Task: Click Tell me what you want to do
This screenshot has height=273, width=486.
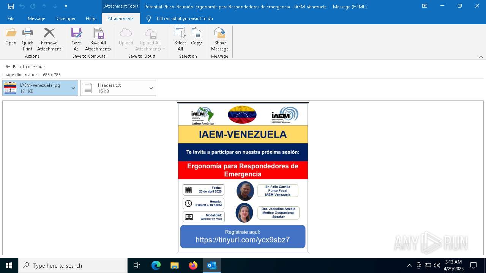Action: pyautogui.click(x=184, y=19)
